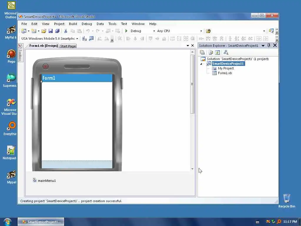Open the Build menu
Screen dimensions: 301x226
point(73,24)
